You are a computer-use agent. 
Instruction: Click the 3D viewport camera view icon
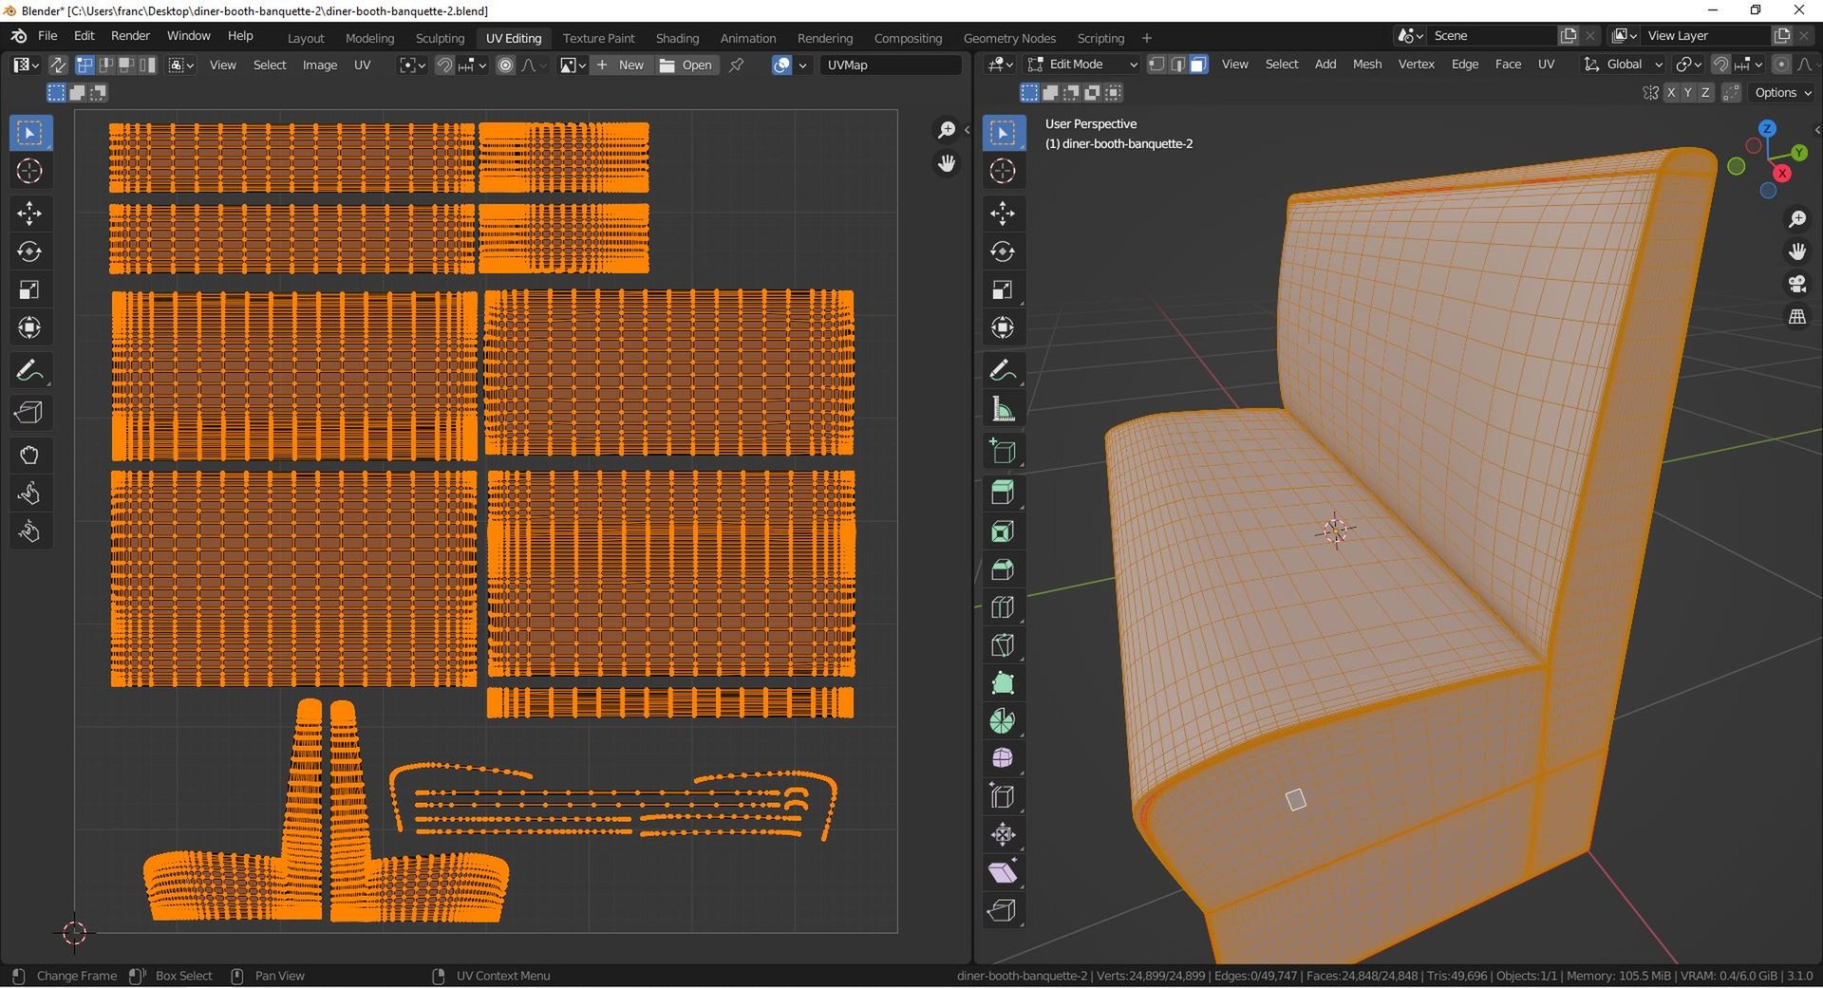coord(1796,284)
